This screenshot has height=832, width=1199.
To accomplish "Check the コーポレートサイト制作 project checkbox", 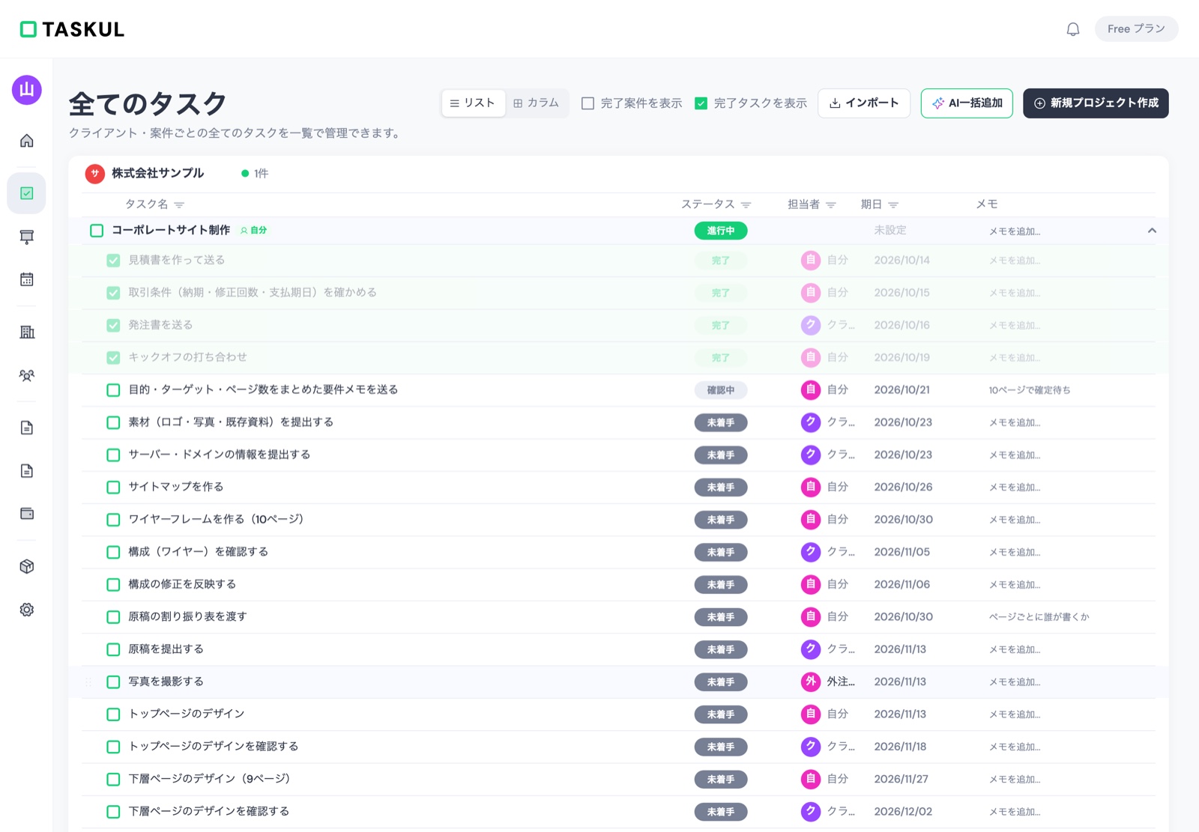I will click(x=97, y=231).
